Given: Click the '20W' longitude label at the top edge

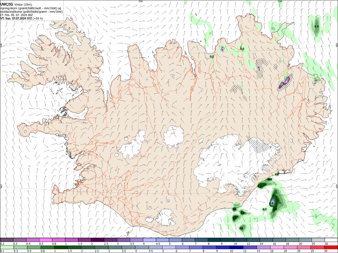Looking at the screenshot, I should [140, 1].
